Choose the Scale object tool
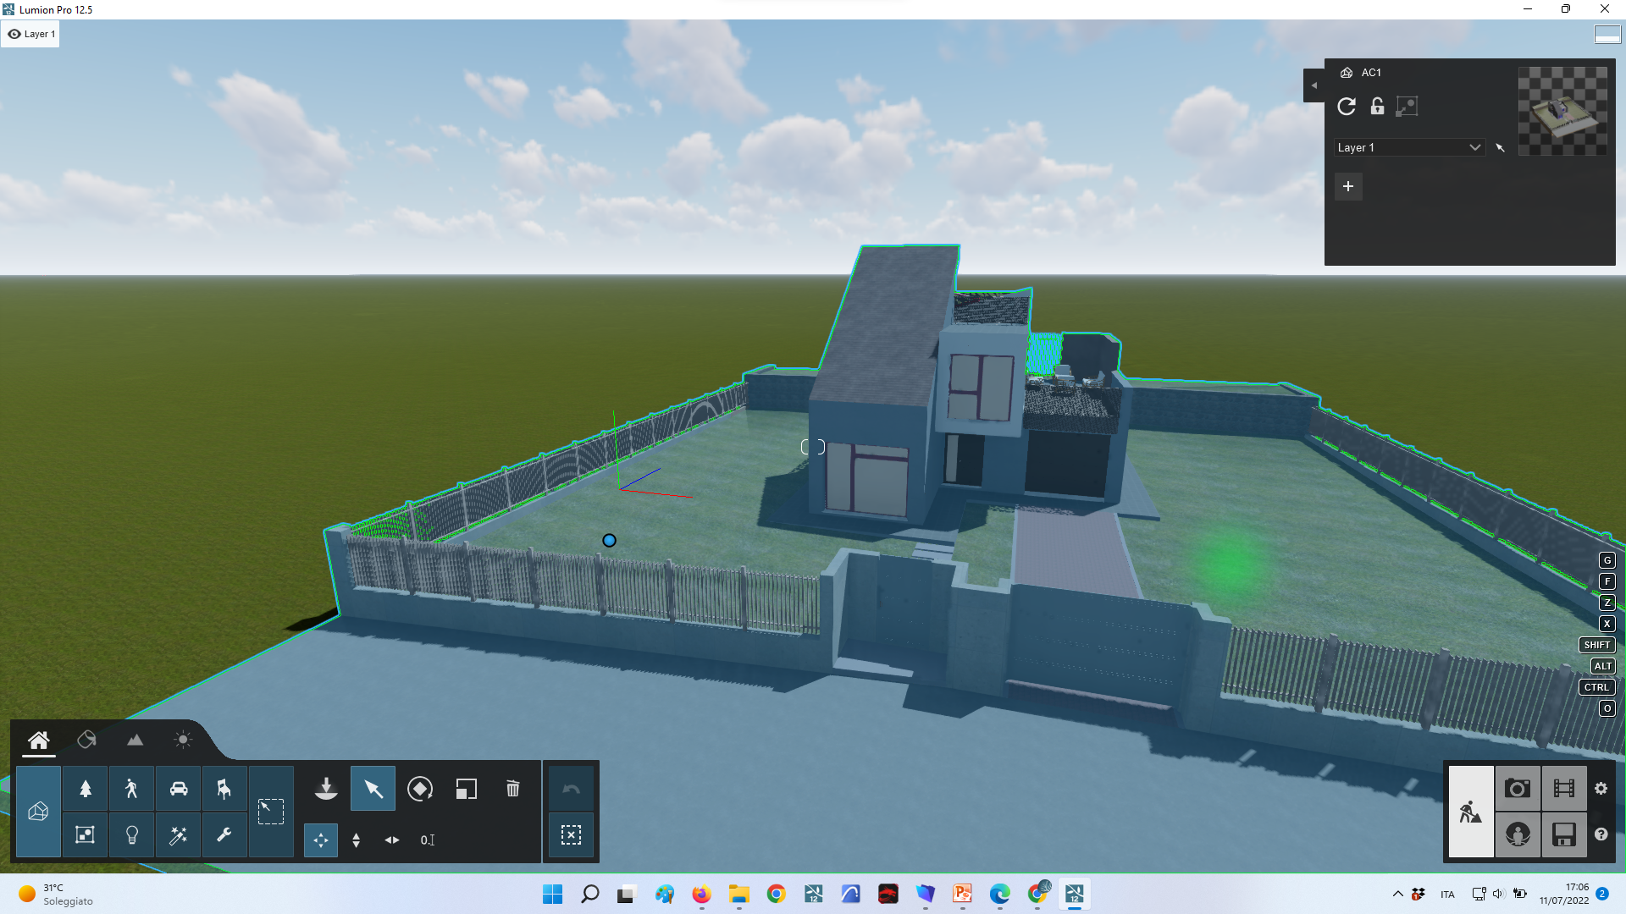This screenshot has height=914, width=1626. [466, 789]
